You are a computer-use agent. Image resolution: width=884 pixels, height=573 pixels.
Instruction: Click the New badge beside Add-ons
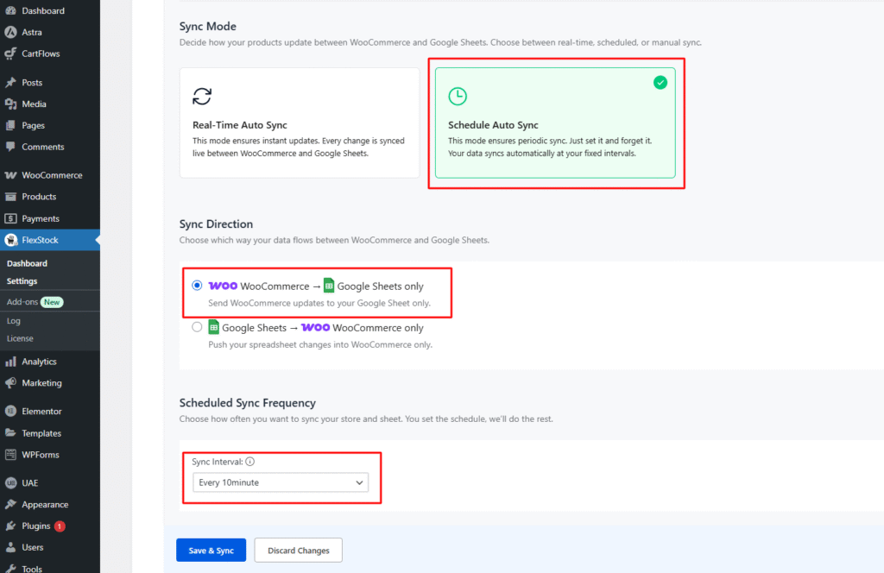(x=52, y=302)
